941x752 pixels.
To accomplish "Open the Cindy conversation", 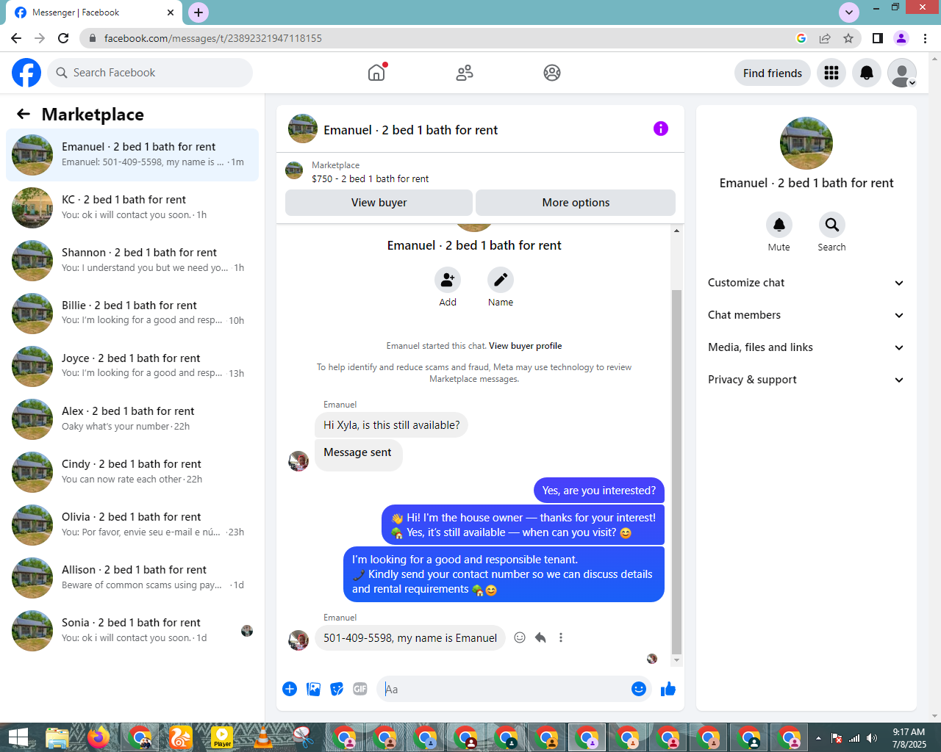I will point(132,471).
